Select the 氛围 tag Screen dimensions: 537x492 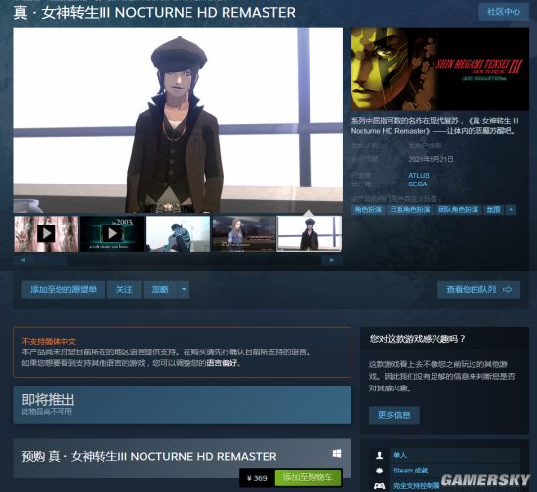[493, 209]
